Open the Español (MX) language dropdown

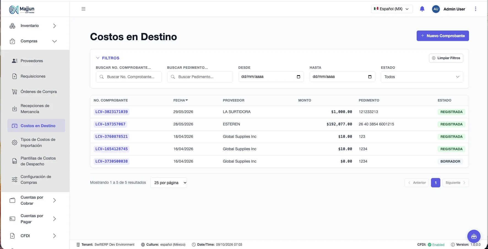(x=392, y=9)
